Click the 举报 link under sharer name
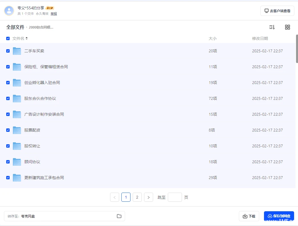 coord(53,13)
